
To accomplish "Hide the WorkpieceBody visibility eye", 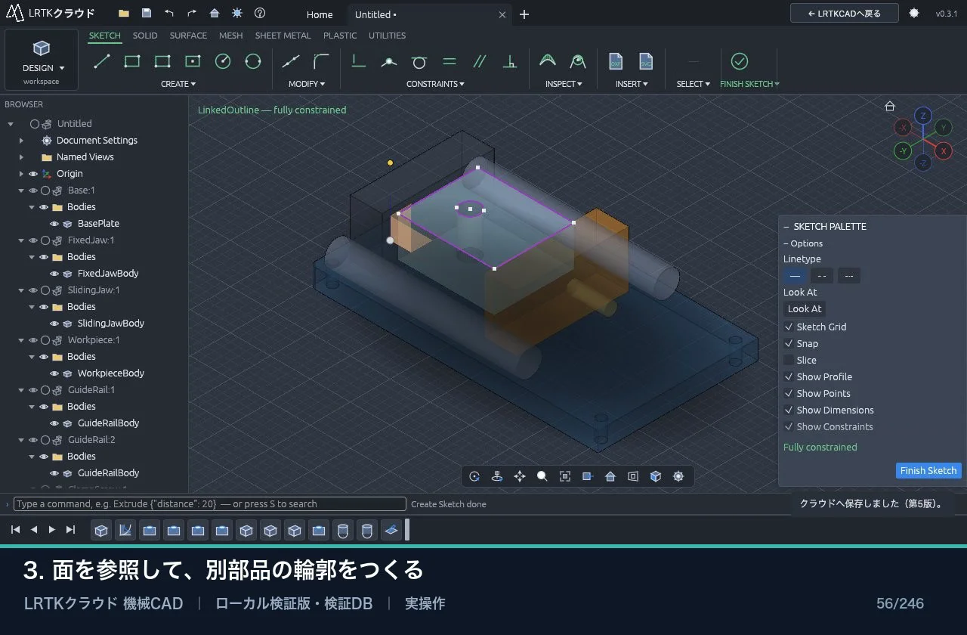I will pos(54,373).
